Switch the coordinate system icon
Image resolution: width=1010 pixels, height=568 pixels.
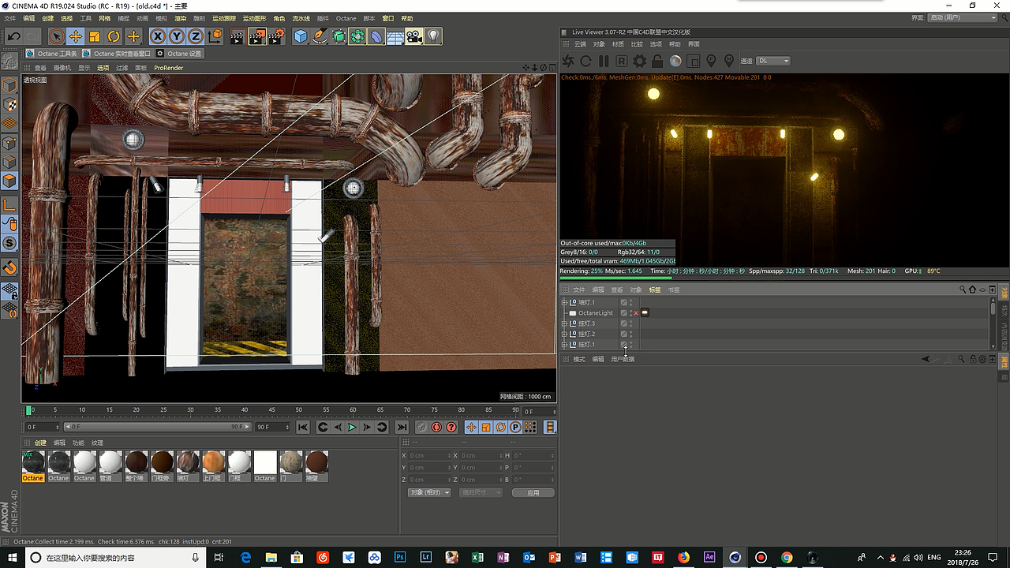click(x=215, y=36)
